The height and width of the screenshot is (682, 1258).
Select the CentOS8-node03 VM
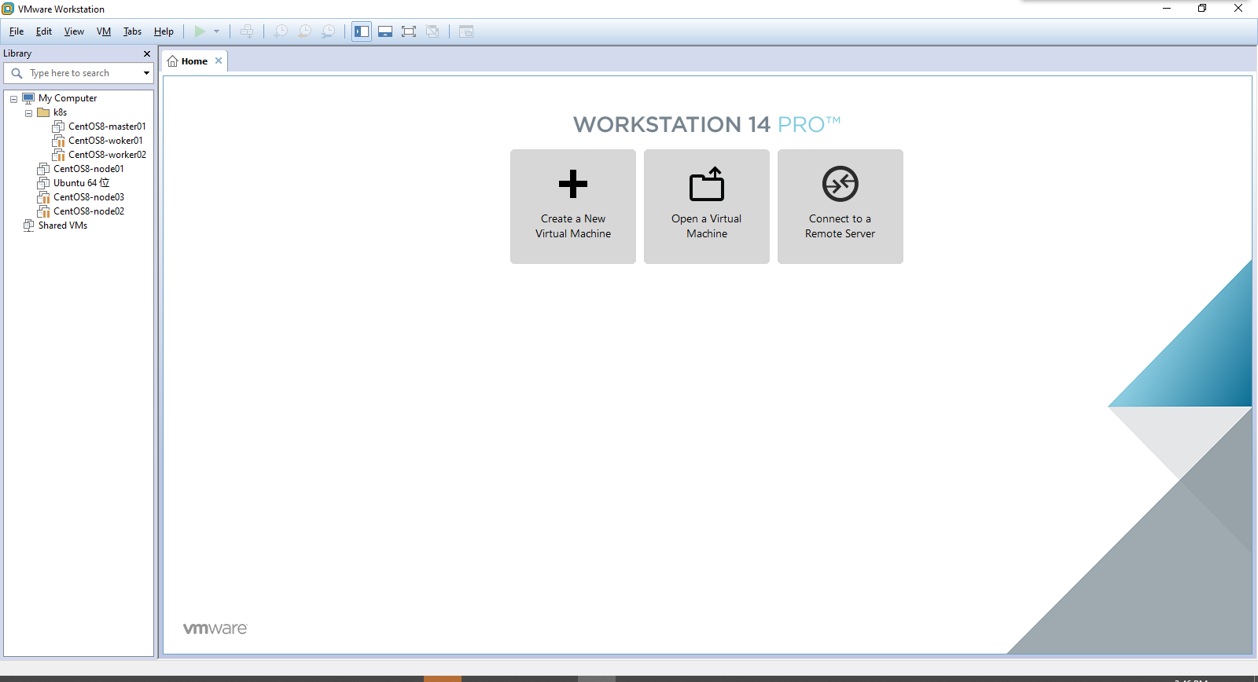pyautogui.click(x=88, y=197)
